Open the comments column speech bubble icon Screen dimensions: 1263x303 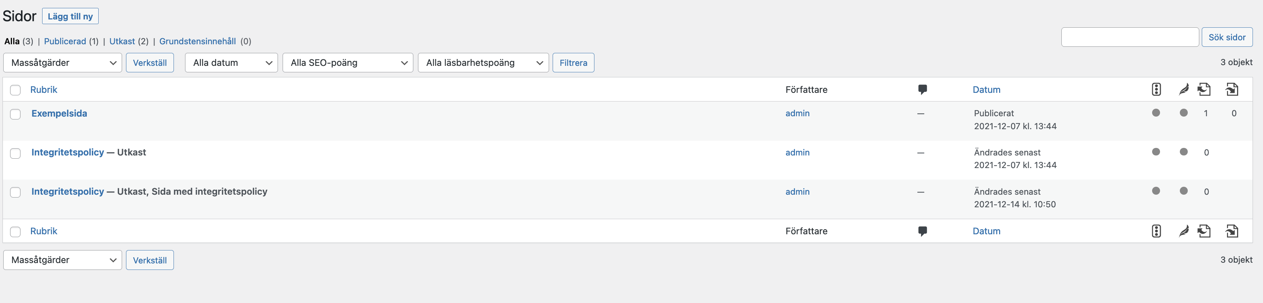(923, 89)
